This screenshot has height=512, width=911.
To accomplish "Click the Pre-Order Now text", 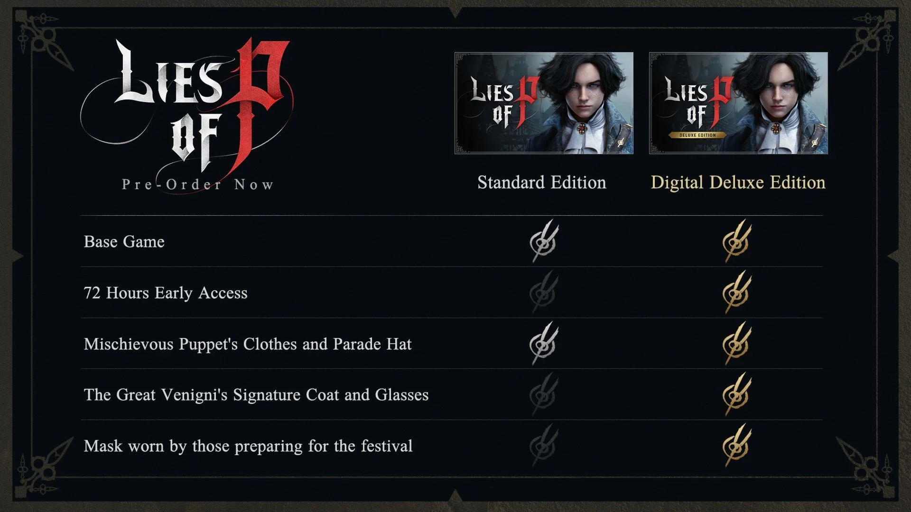I will point(197,184).
